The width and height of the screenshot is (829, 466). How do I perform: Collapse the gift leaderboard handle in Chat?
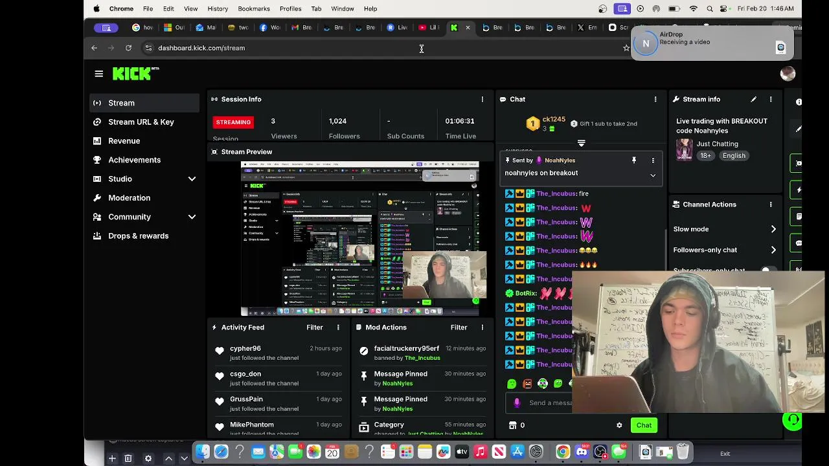coord(581,143)
